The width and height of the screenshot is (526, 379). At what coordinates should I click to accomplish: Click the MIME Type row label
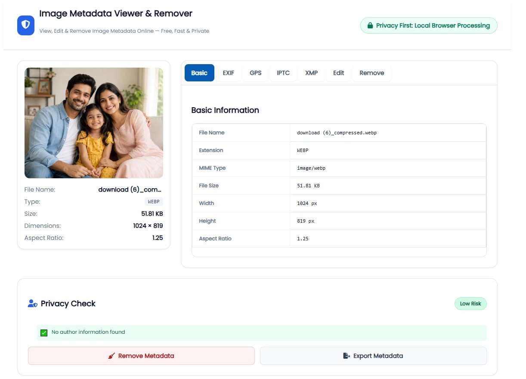point(212,168)
